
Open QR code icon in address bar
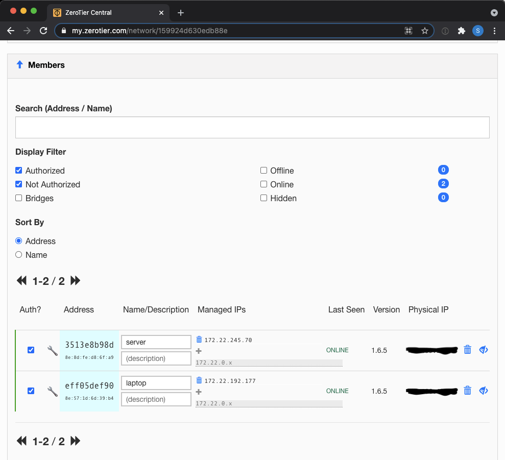coord(408,31)
